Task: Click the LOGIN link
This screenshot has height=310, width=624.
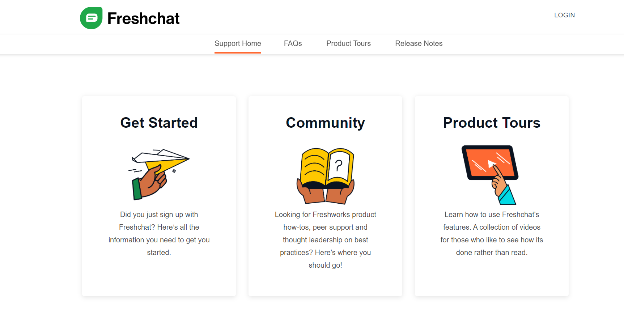Action: (564, 15)
